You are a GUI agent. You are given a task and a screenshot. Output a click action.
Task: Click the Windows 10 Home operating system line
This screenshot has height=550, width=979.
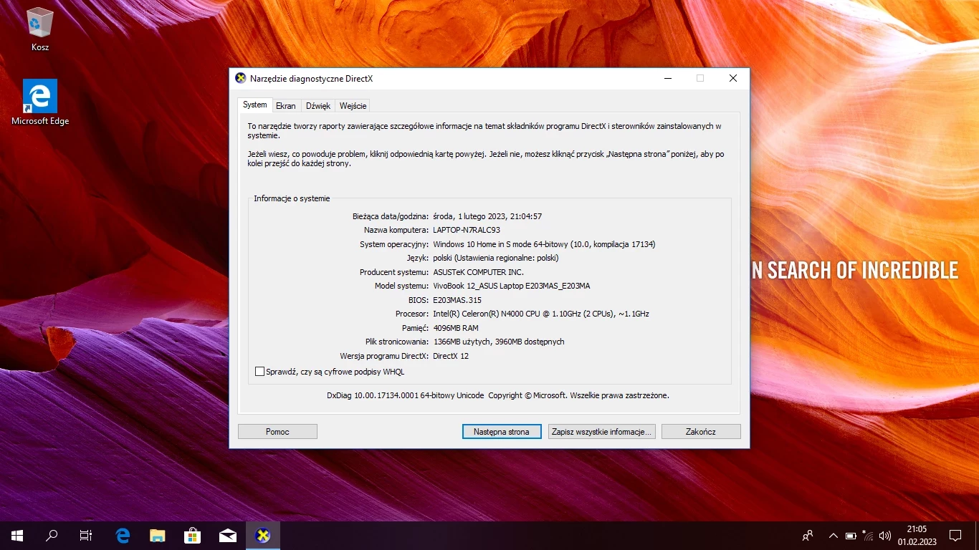(x=544, y=244)
